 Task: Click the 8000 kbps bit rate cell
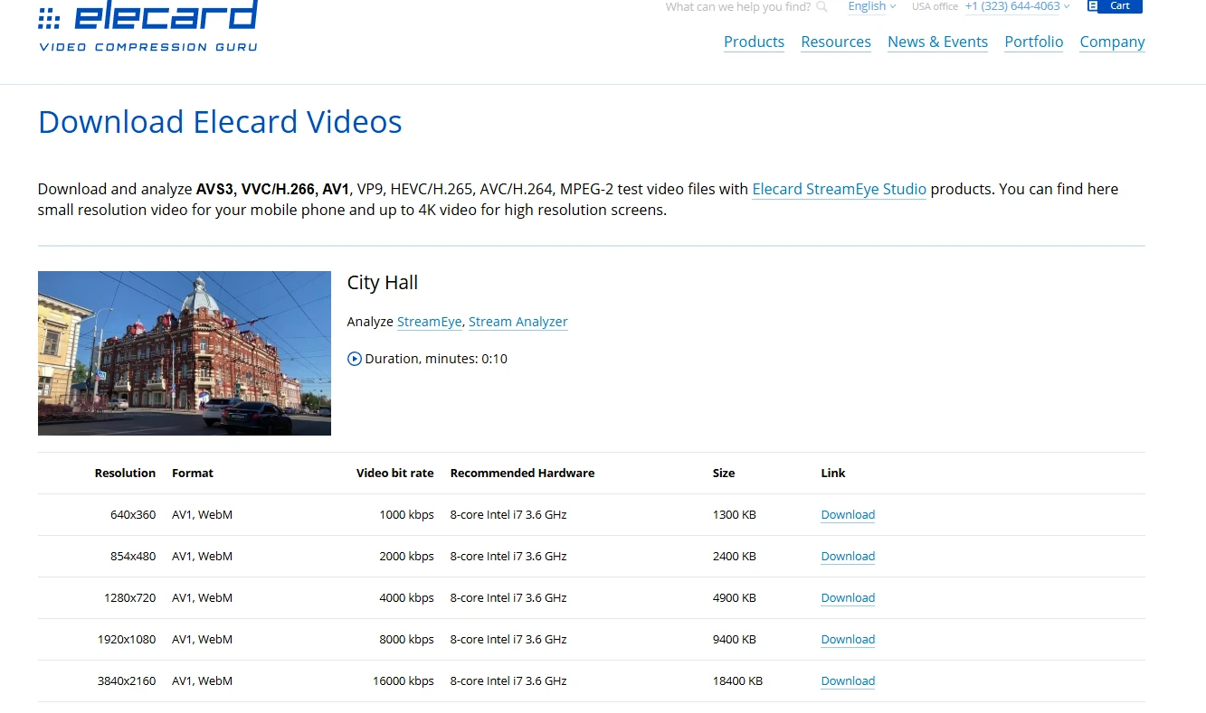tap(407, 640)
